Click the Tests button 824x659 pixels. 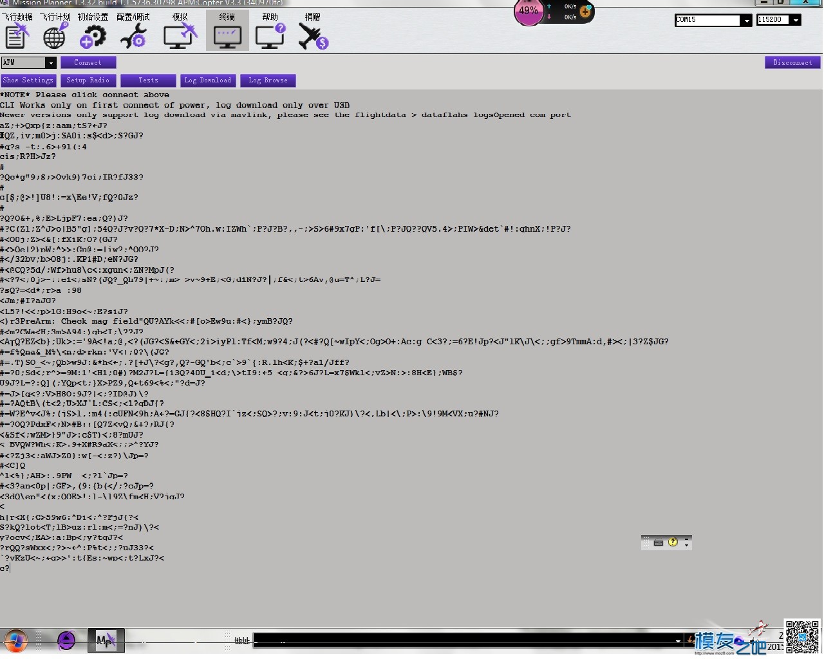coord(148,80)
